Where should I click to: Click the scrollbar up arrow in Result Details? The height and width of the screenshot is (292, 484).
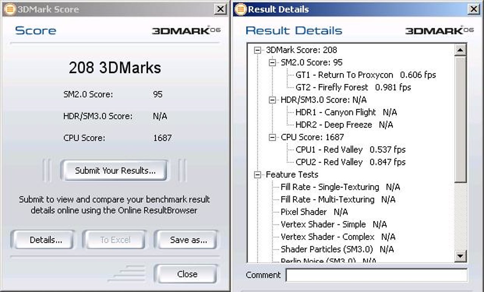click(x=460, y=50)
